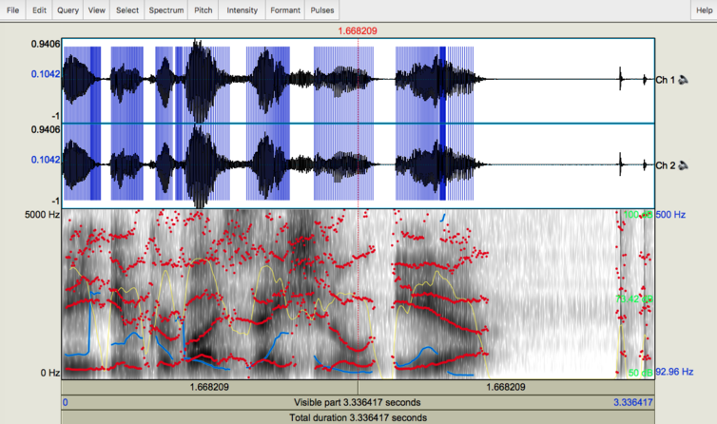Play the right 1.668209 segment after cursor
The width and height of the screenshot is (717, 424).
(506, 388)
